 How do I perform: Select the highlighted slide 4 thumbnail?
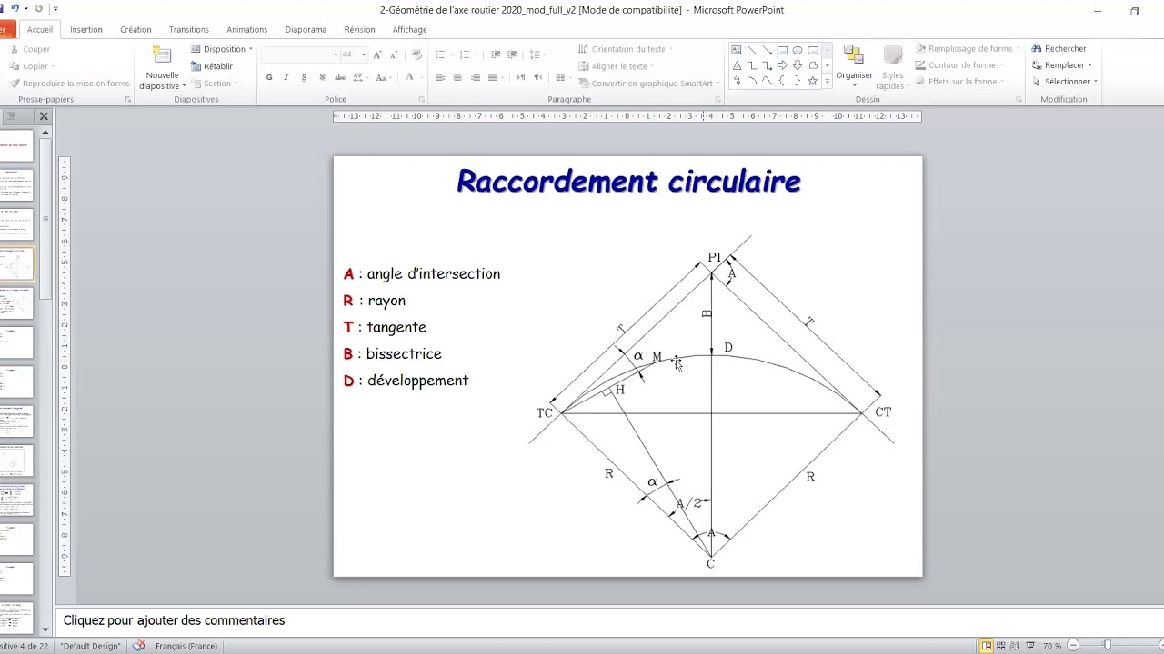(x=17, y=264)
